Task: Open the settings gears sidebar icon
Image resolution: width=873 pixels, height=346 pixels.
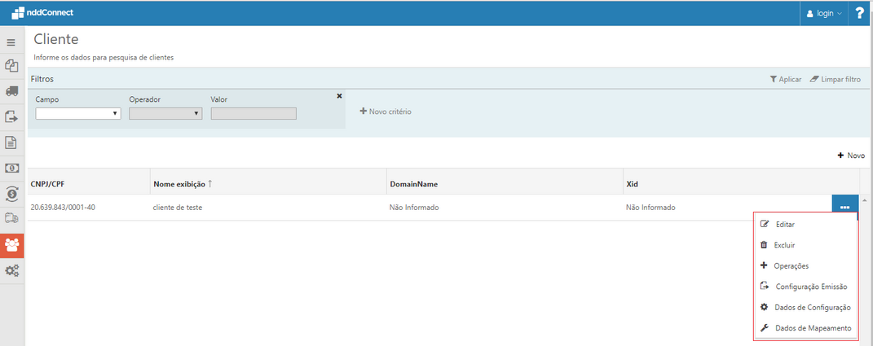Action: [x=11, y=271]
